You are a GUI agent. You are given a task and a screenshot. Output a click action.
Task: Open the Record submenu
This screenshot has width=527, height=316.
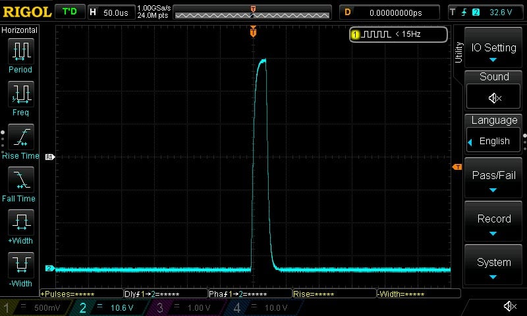point(493,221)
